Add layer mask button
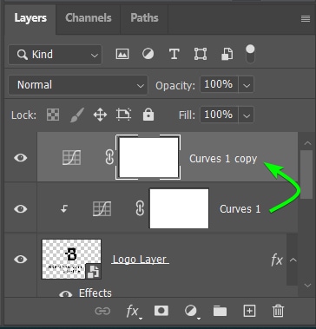316x329 pixels. (x=161, y=311)
